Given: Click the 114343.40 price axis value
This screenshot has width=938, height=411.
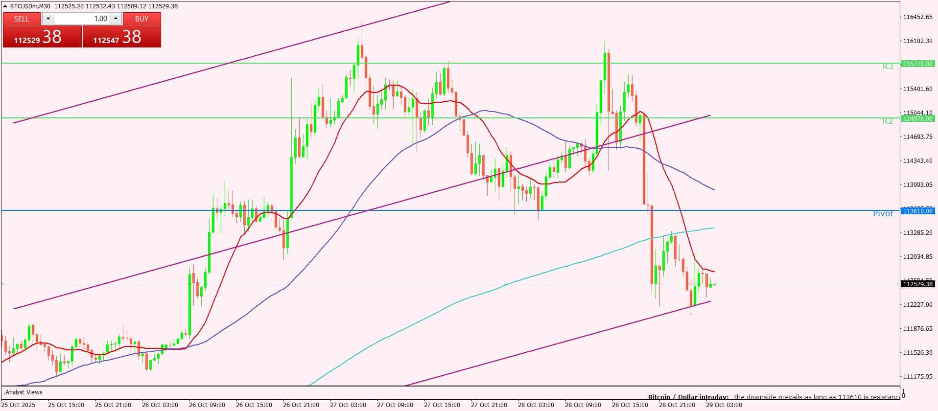Looking at the screenshot, I should [x=917, y=160].
